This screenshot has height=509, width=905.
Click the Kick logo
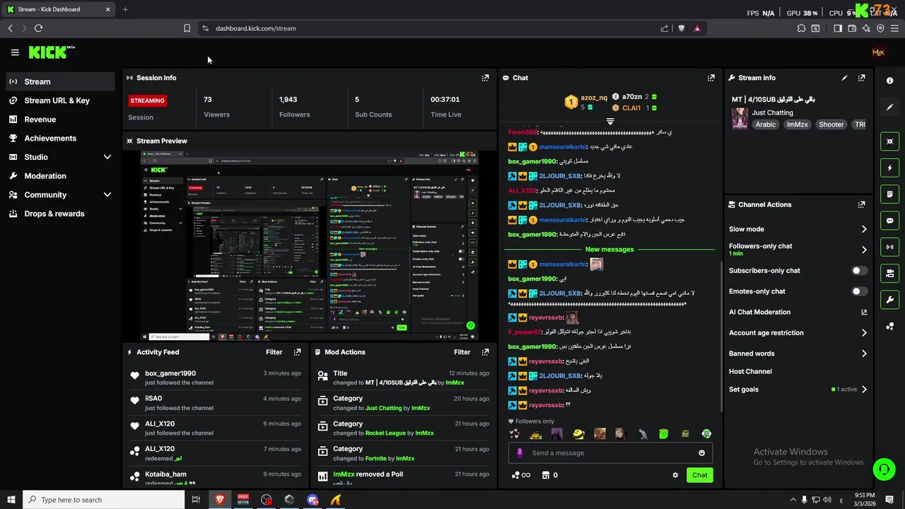pyautogui.click(x=51, y=52)
